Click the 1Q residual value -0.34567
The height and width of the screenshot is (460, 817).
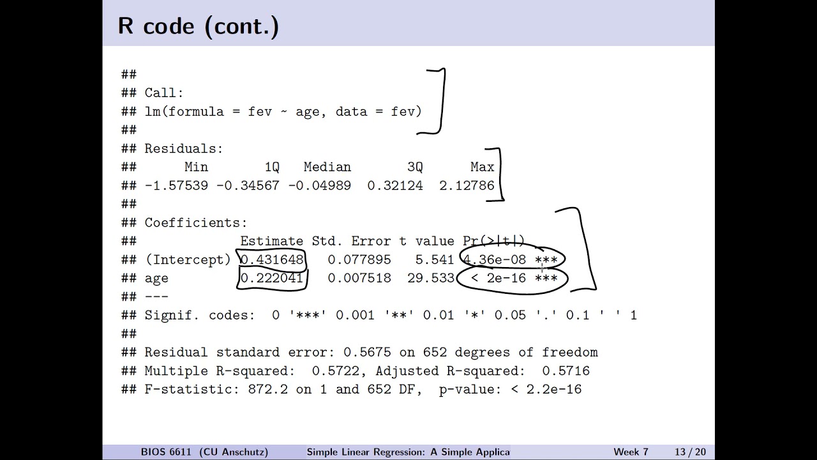click(x=248, y=186)
